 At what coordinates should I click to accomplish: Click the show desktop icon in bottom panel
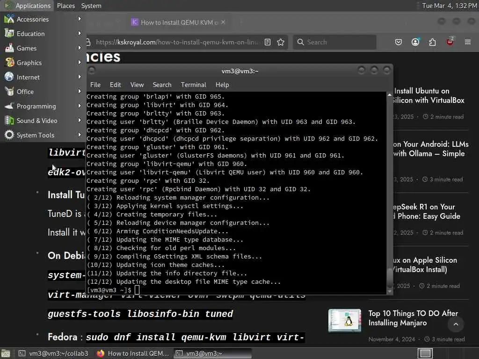[x=6, y=353]
